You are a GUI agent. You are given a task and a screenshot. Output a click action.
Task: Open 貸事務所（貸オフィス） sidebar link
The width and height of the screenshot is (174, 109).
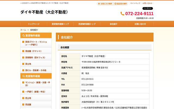click(x=36, y=57)
